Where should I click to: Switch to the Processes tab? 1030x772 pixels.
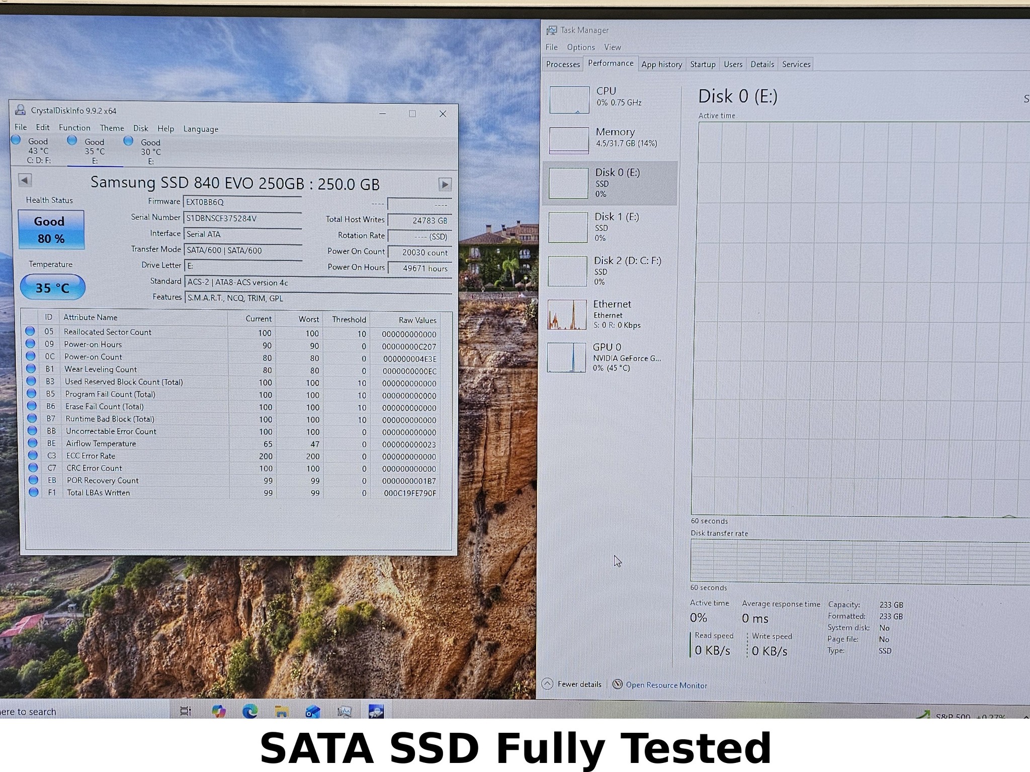[563, 64]
